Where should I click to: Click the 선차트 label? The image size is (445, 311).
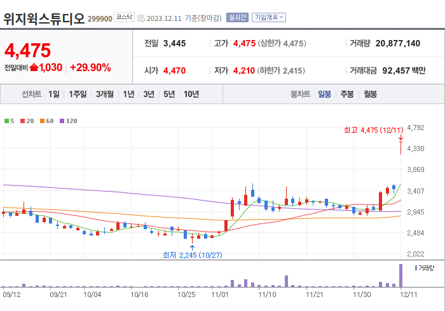click(x=32, y=94)
